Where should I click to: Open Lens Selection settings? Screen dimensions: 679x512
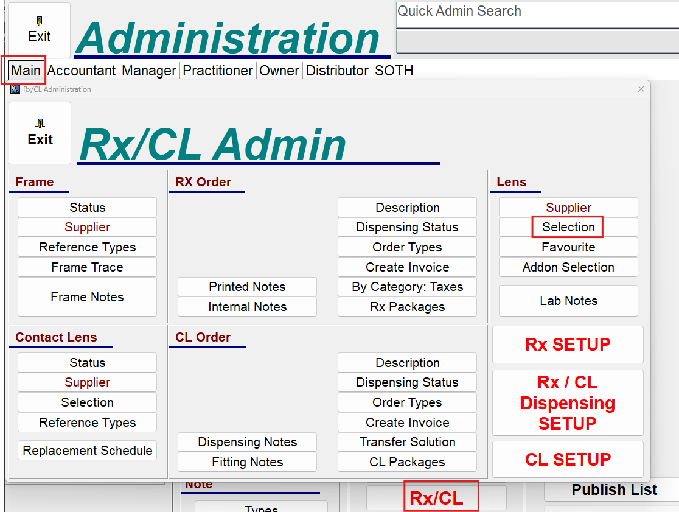point(568,227)
